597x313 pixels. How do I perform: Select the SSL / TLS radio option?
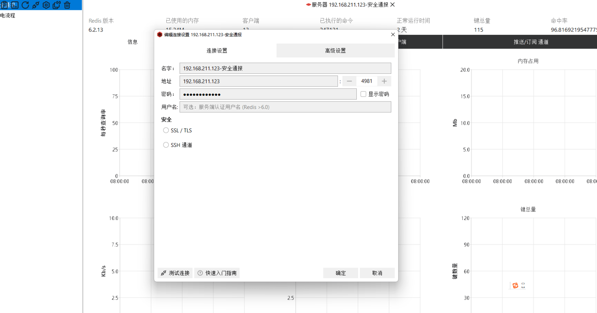166,130
